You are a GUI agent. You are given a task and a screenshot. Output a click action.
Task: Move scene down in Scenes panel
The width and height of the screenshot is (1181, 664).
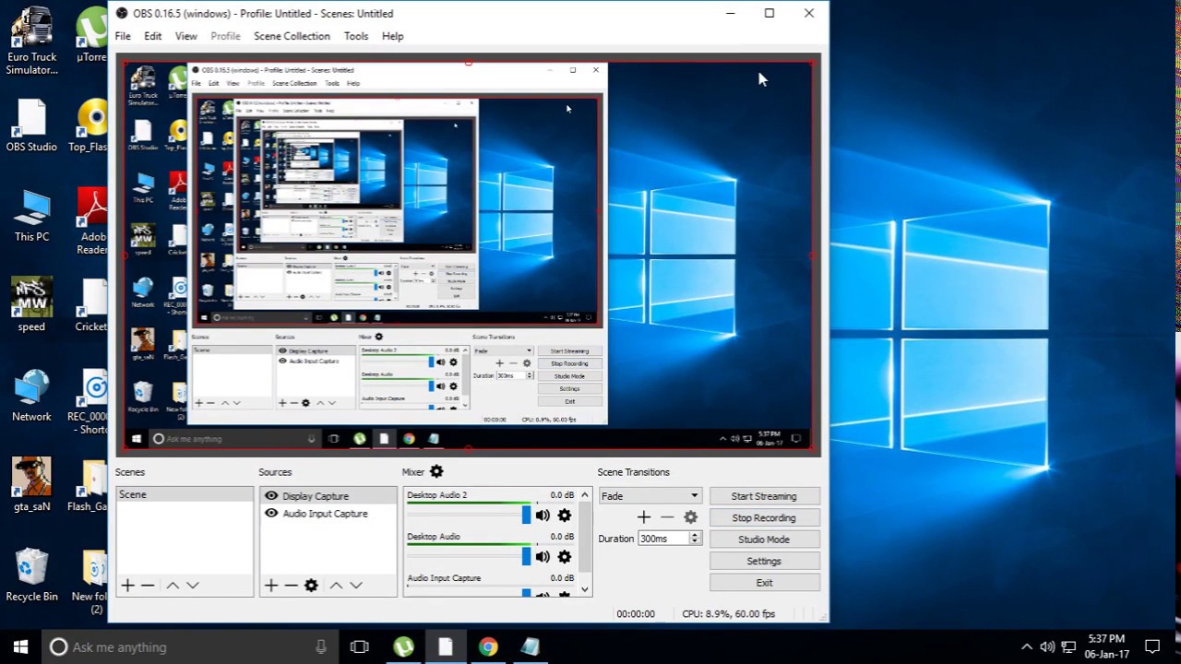click(192, 585)
